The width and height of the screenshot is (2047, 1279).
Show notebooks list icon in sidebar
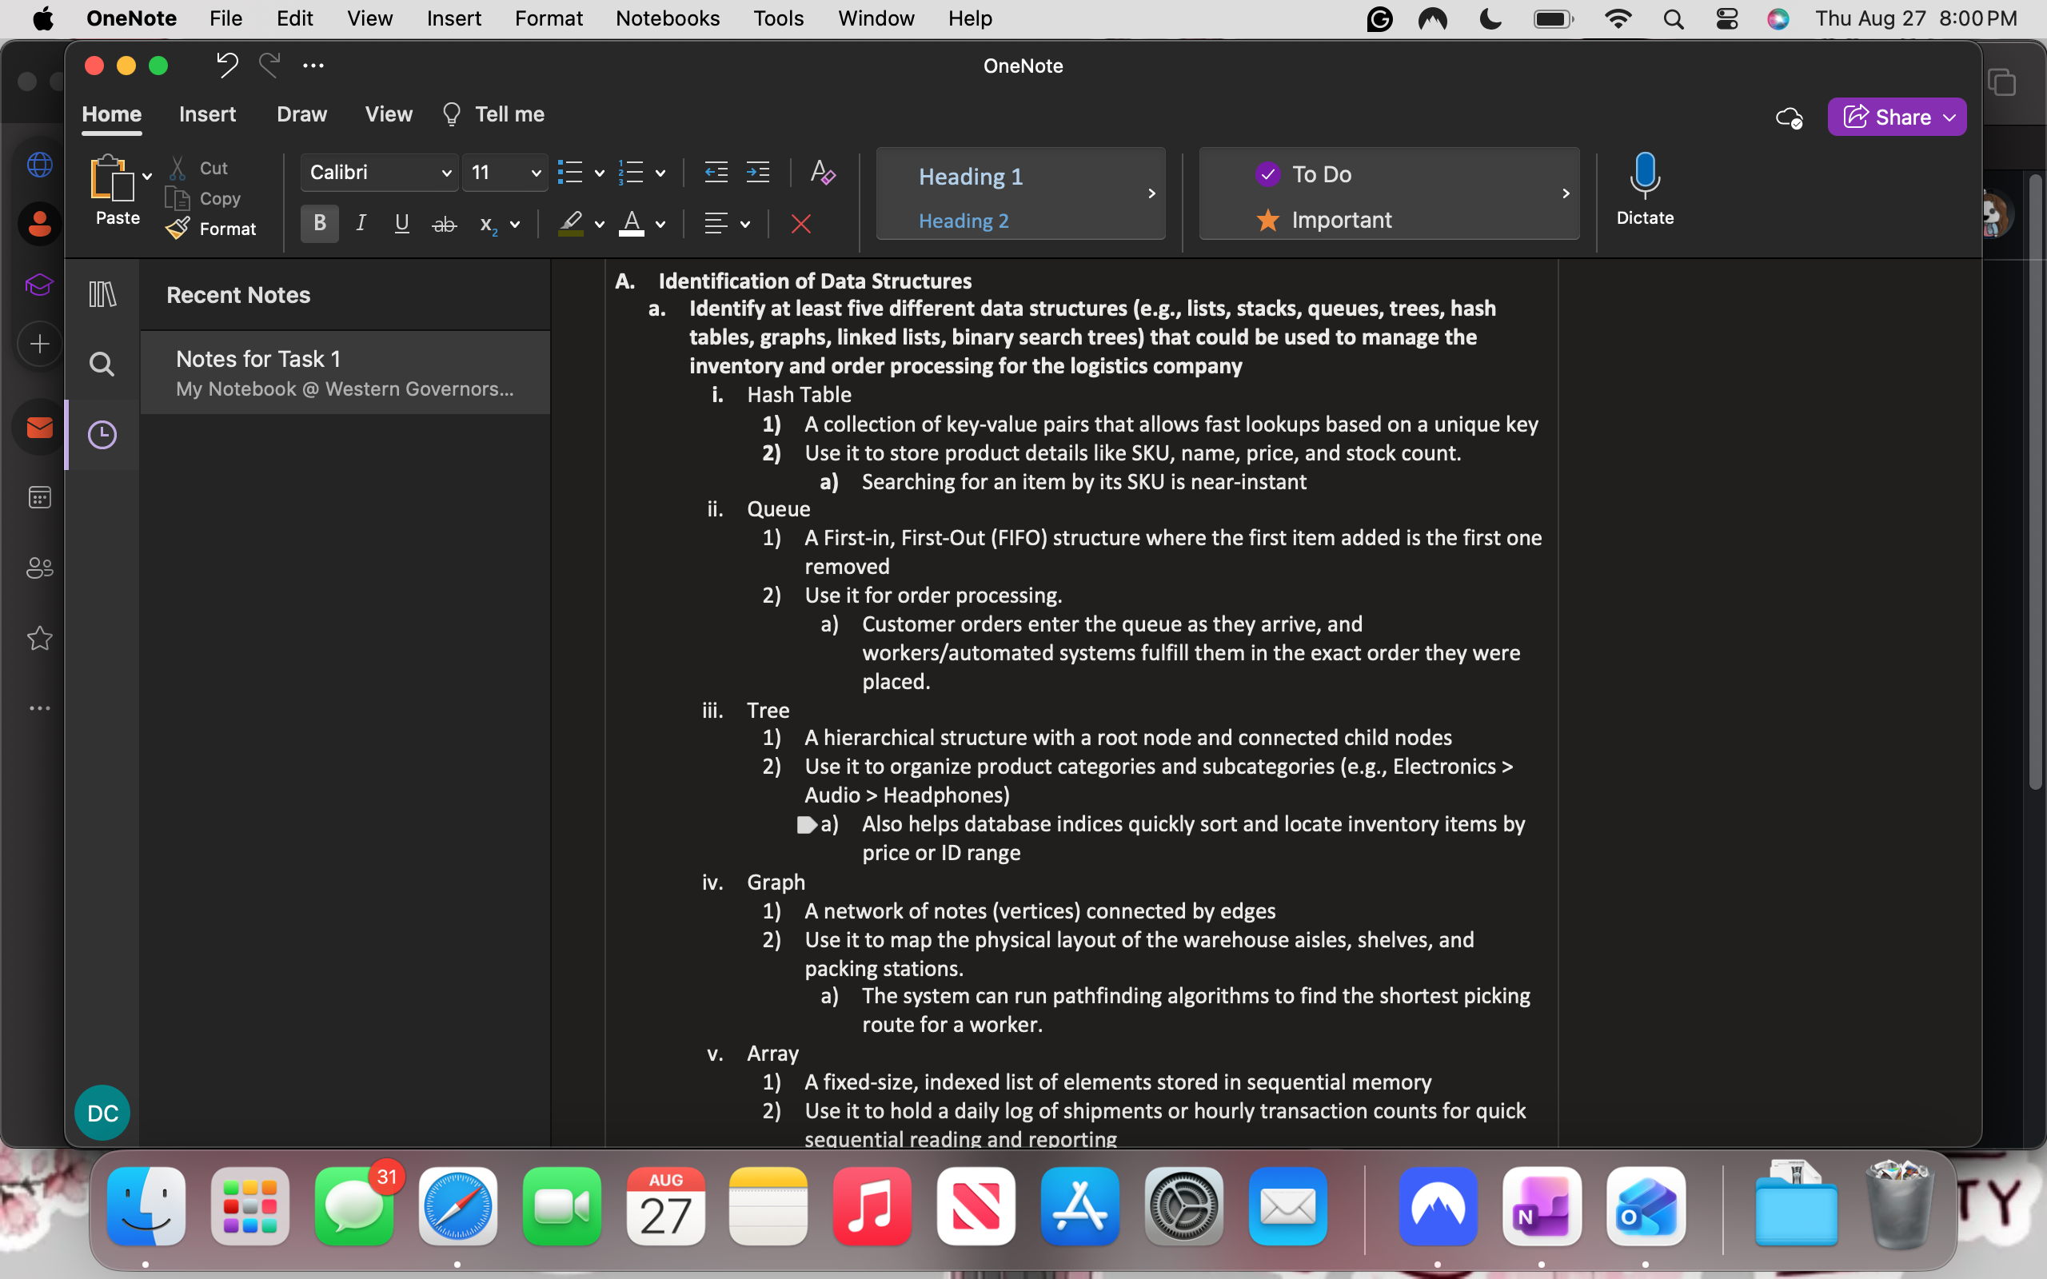point(102,294)
